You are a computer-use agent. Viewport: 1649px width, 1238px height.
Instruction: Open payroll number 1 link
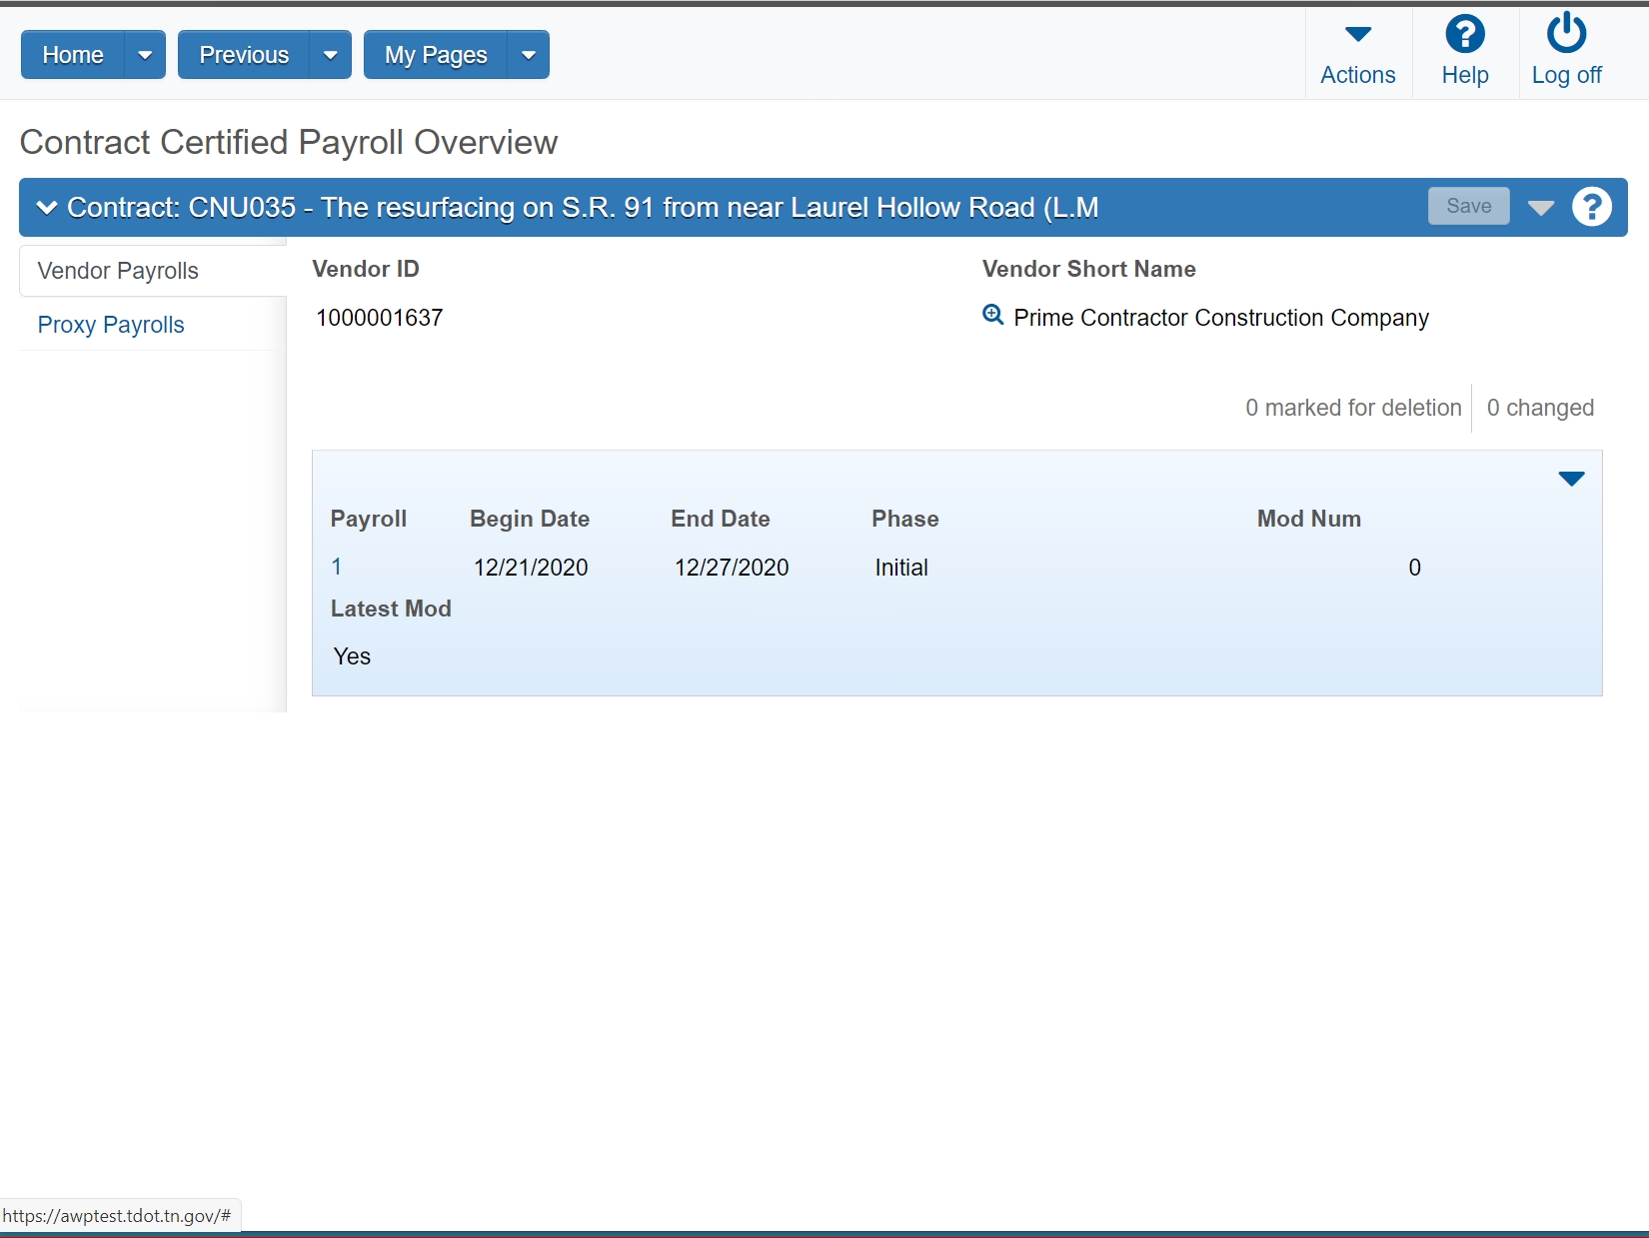(337, 567)
